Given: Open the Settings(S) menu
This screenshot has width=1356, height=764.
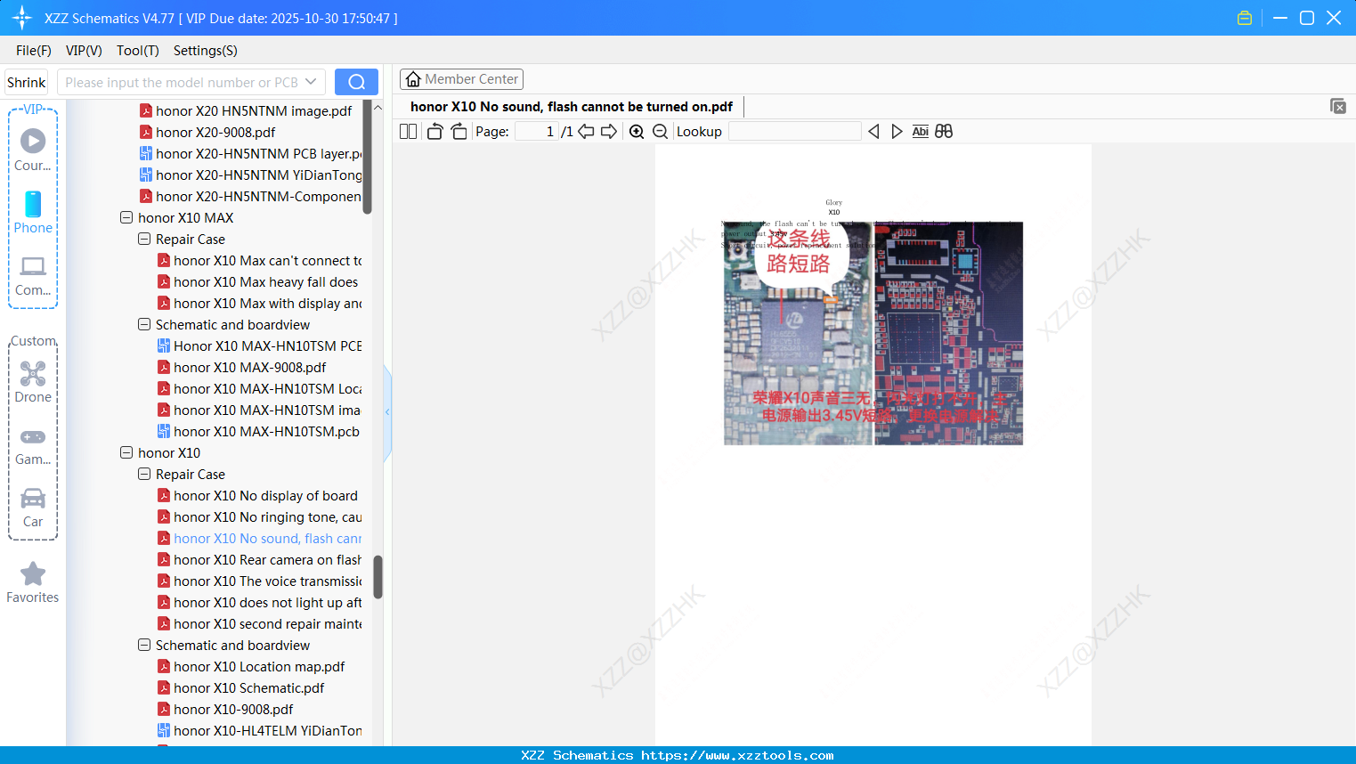Looking at the screenshot, I should (x=206, y=51).
